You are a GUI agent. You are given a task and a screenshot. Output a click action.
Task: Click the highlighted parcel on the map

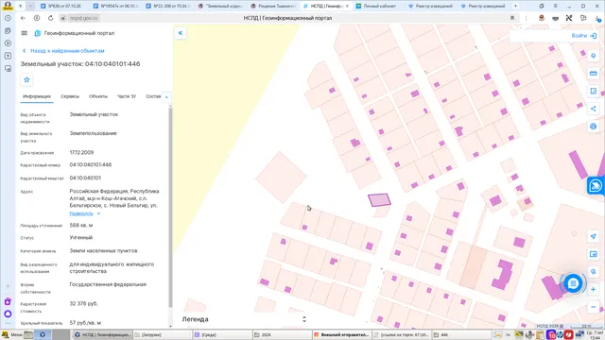point(379,200)
